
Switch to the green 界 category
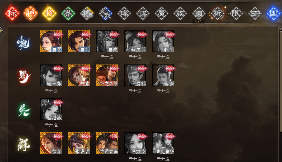click(x=68, y=13)
